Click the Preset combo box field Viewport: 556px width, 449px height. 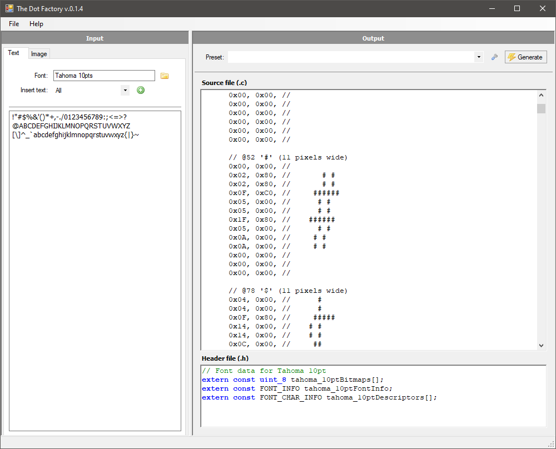tap(350, 57)
